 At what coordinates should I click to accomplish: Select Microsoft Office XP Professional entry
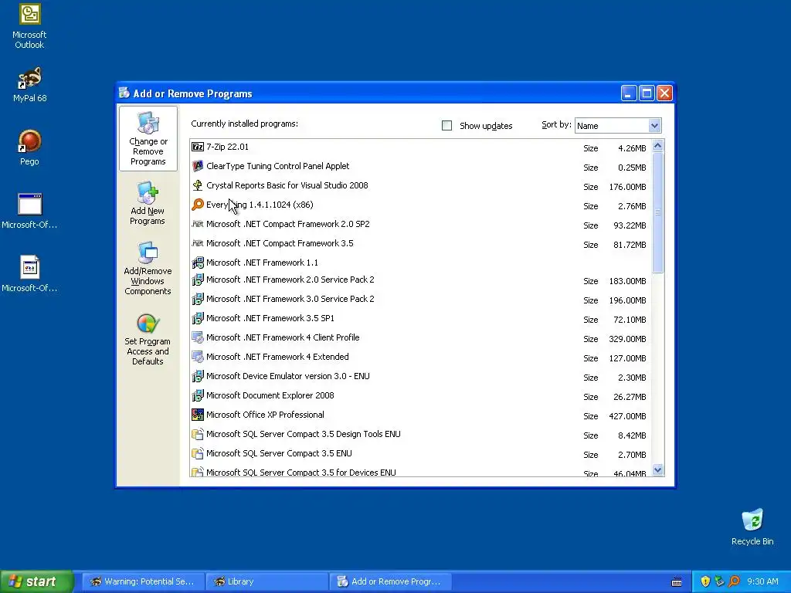tap(420, 415)
